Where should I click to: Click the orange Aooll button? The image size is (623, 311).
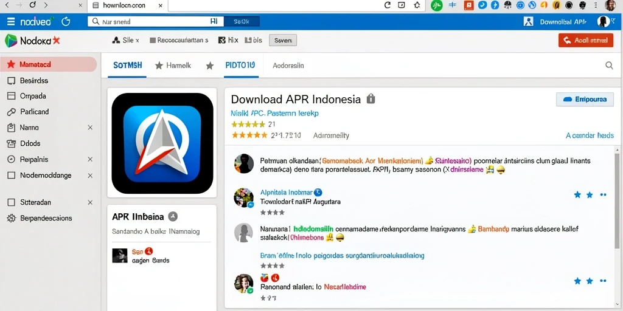(x=586, y=40)
